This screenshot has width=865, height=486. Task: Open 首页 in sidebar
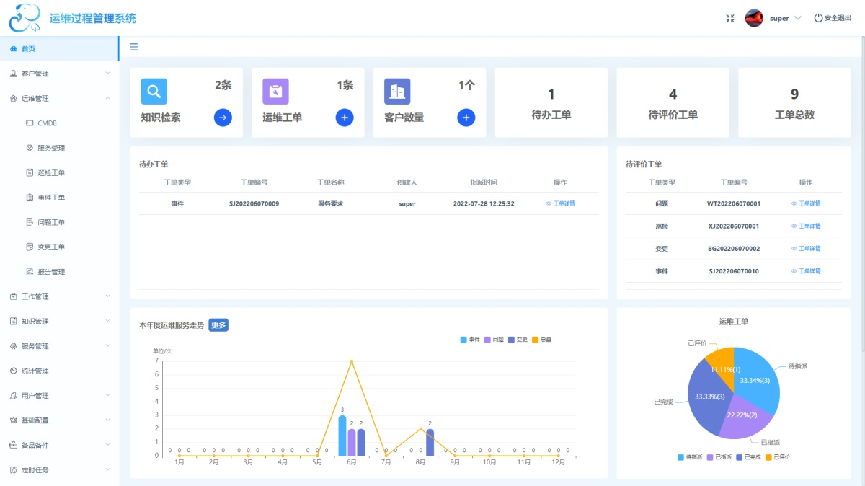click(x=59, y=48)
